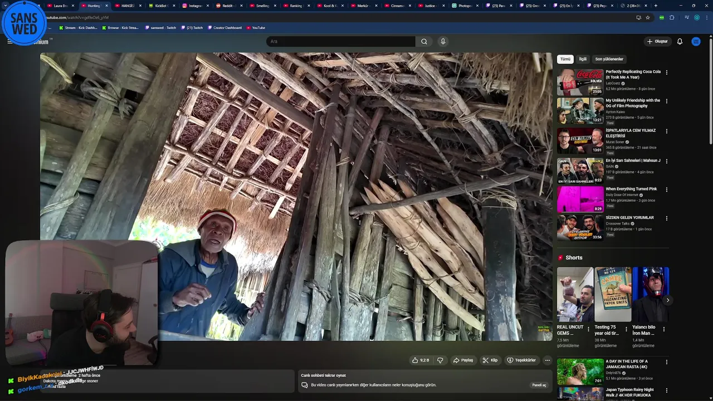Switch to the Photopea browser tab
The width and height of the screenshot is (713, 401).
click(x=464, y=6)
